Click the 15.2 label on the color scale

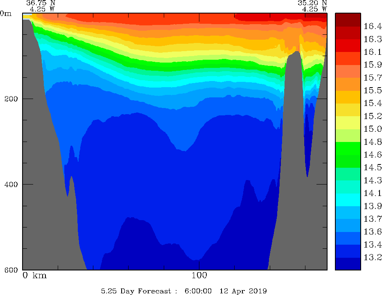point(373,116)
